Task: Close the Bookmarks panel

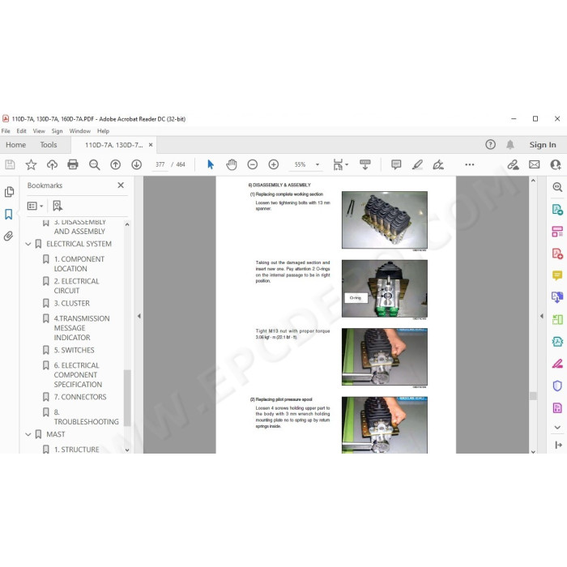Action: point(121,185)
